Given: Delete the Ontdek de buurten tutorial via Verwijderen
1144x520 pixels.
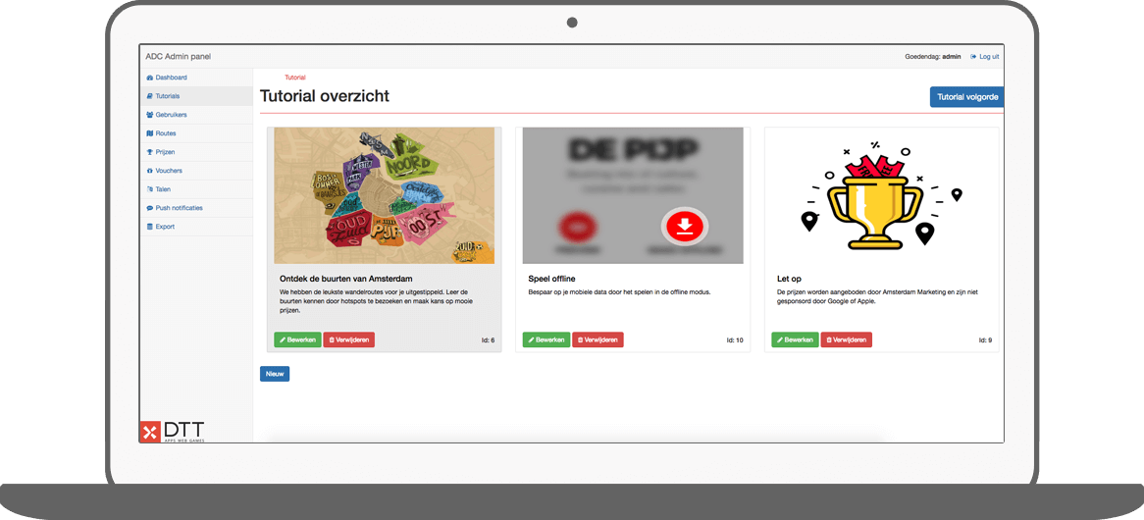Looking at the screenshot, I should tap(348, 339).
